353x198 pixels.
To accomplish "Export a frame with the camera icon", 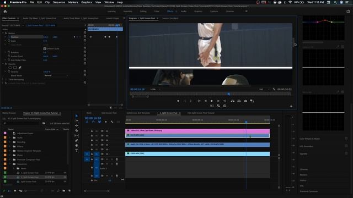I will (x=245, y=101).
